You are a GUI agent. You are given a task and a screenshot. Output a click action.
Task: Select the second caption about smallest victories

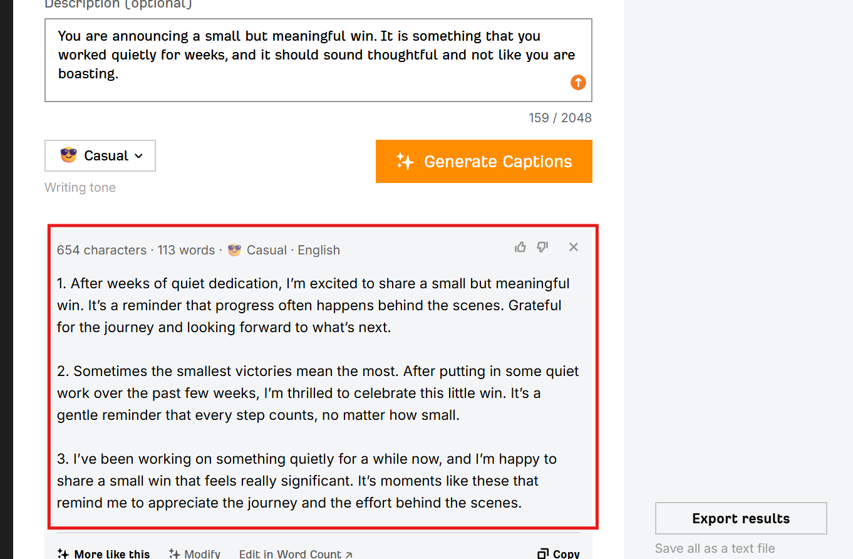[x=318, y=393]
